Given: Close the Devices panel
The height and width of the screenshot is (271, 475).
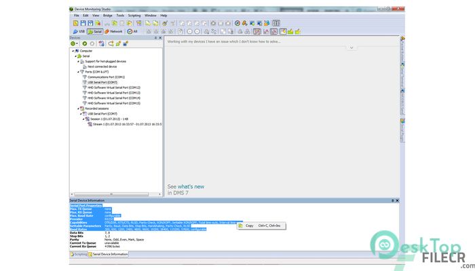Looking at the screenshot, I should (160, 38).
